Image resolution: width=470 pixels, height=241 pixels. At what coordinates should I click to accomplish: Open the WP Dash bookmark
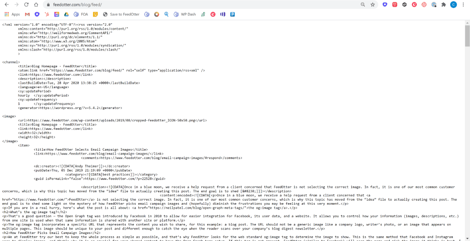[x=185, y=14]
